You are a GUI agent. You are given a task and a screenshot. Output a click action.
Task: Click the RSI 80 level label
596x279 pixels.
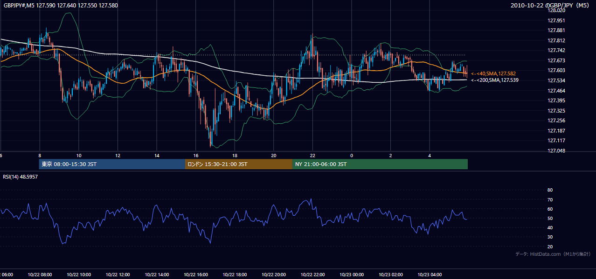click(x=550, y=190)
